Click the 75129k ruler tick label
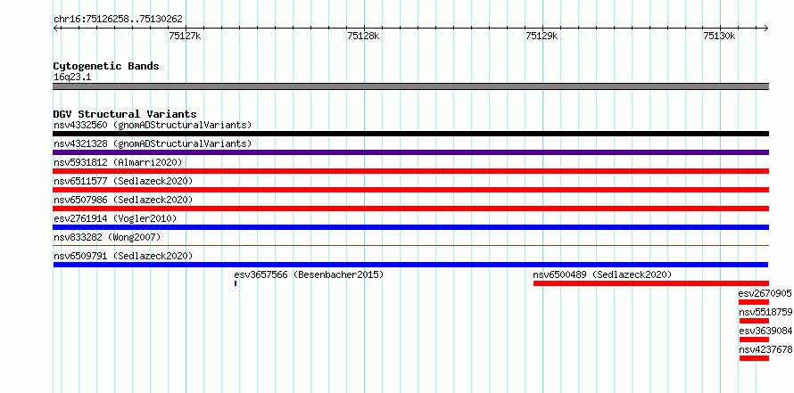Image resolution: width=794 pixels, height=393 pixels. point(542,36)
